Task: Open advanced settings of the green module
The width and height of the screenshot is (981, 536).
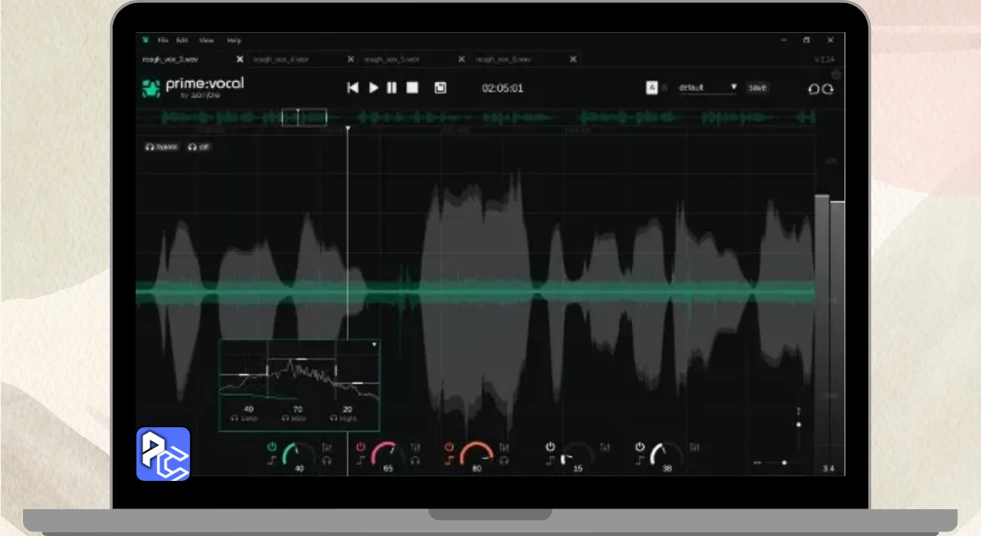Action: (327, 447)
